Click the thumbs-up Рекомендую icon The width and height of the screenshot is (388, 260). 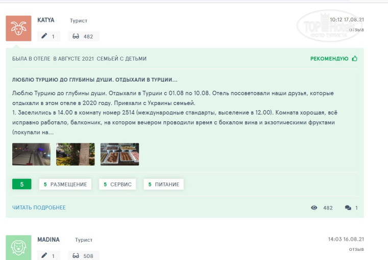[x=355, y=59]
